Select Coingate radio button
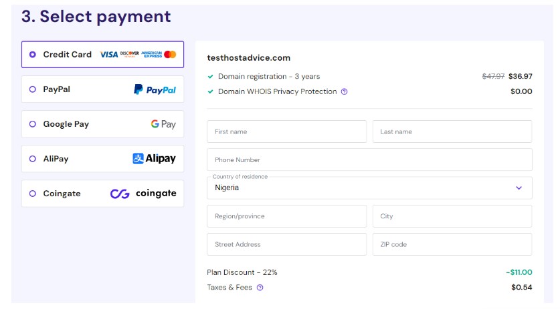Viewport: 560px width, 309px height. point(33,194)
